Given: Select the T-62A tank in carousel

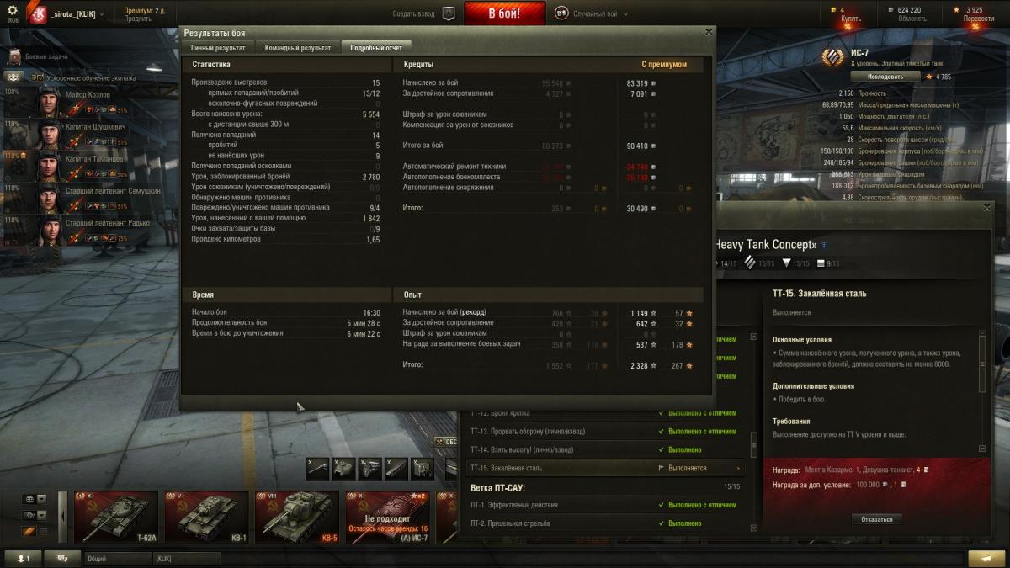Looking at the screenshot, I should click(116, 517).
